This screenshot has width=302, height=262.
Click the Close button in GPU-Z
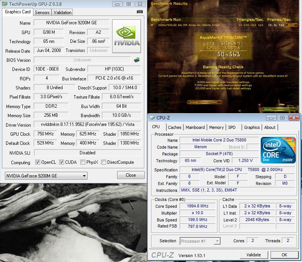(131, 175)
